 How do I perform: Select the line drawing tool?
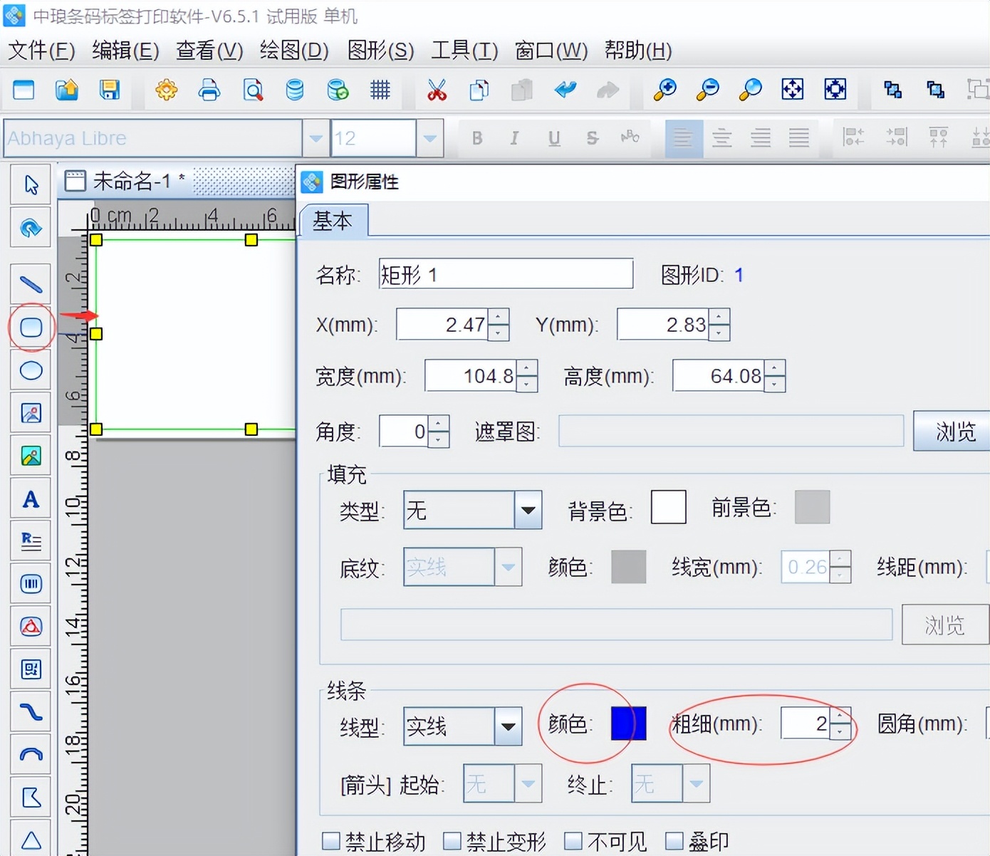click(x=31, y=283)
